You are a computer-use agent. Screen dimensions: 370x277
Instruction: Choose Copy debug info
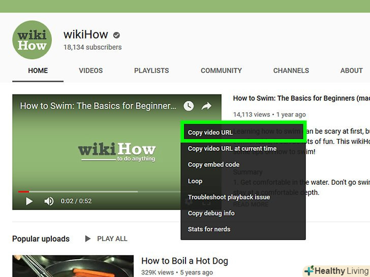tap(243, 213)
